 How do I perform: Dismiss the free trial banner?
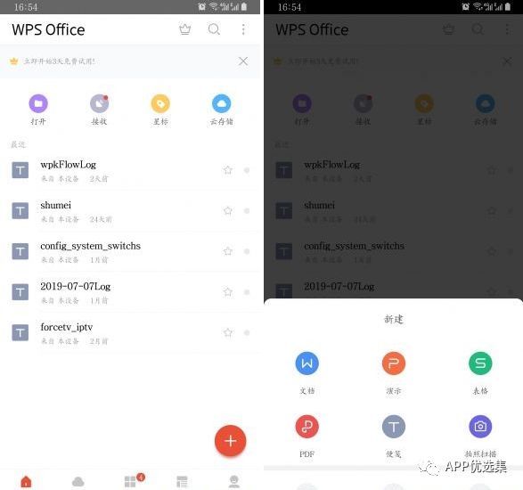tap(243, 61)
